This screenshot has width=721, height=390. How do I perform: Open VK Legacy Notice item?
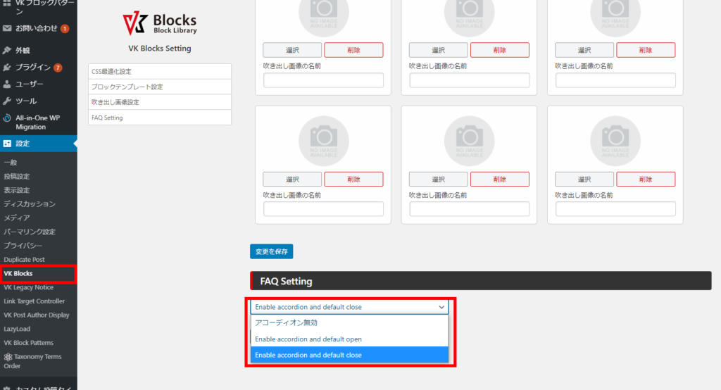click(x=28, y=287)
